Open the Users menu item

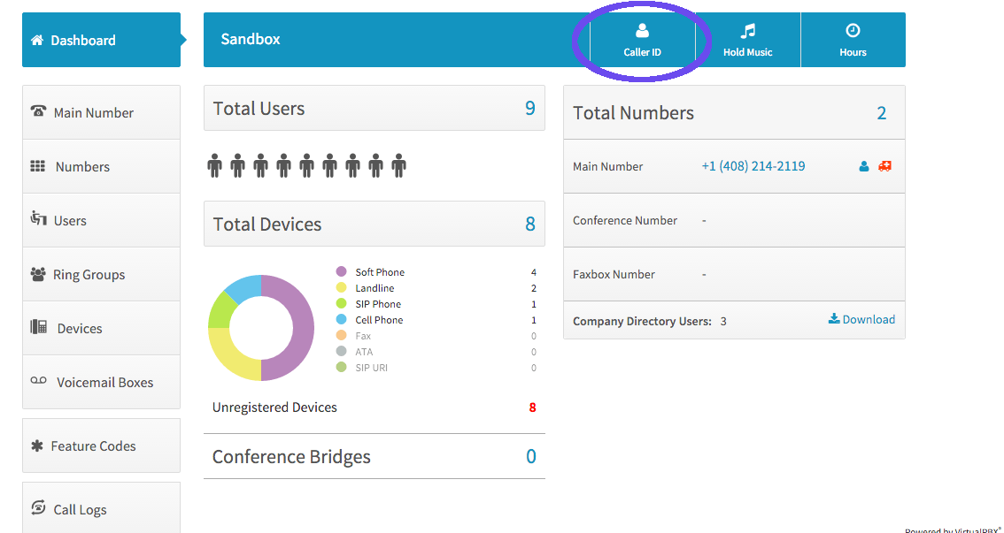[69, 220]
